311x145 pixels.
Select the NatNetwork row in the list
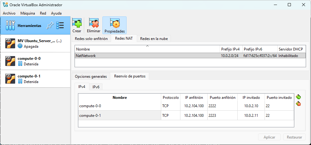(147, 56)
